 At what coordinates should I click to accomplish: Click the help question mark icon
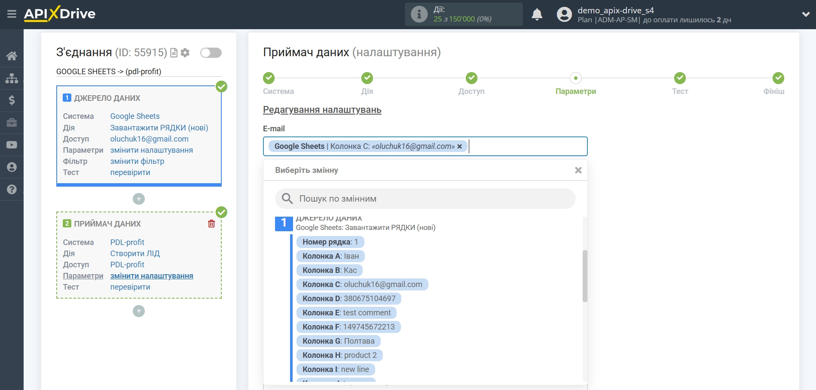coord(12,190)
